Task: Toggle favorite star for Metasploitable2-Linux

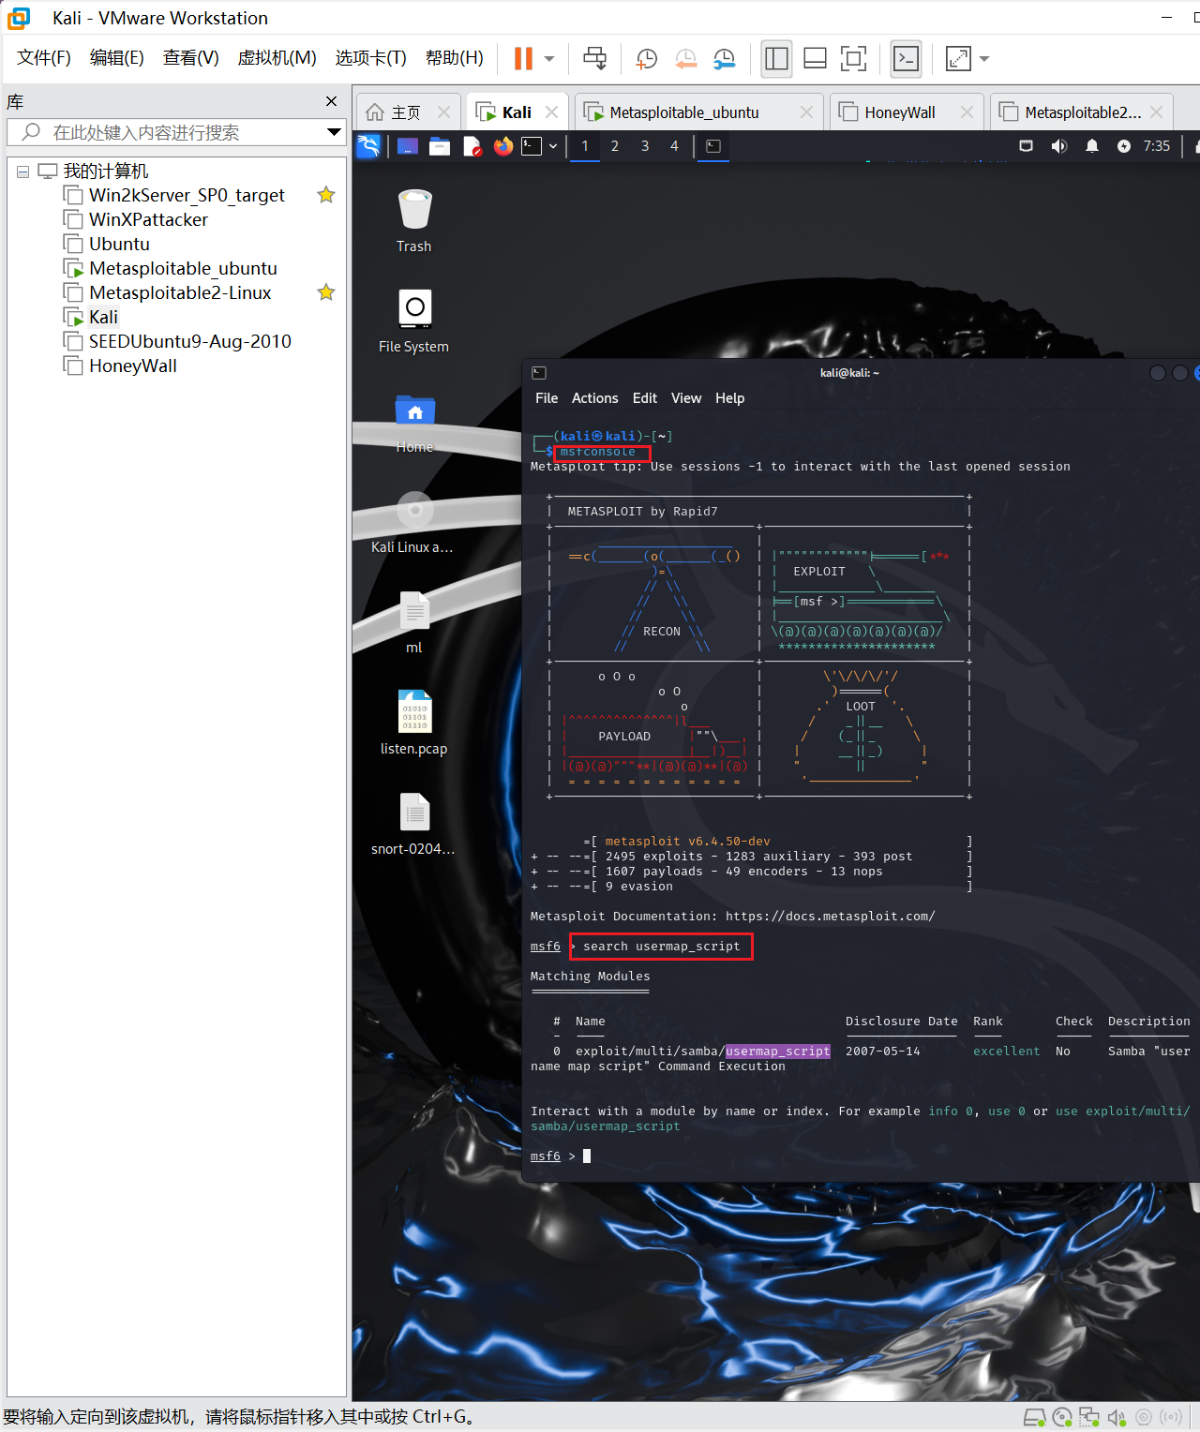Action: coord(326,292)
